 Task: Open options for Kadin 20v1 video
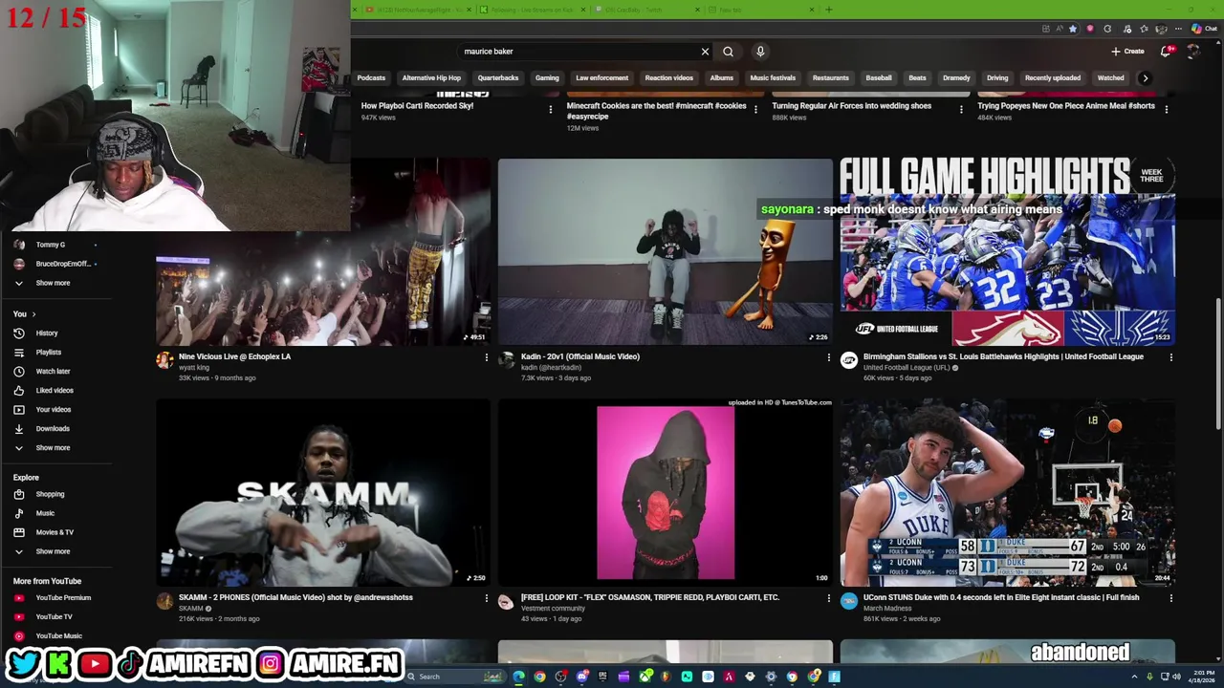click(x=828, y=357)
